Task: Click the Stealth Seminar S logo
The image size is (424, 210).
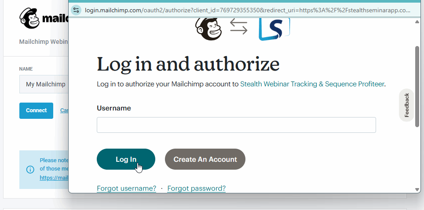Action: click(274, 29)
